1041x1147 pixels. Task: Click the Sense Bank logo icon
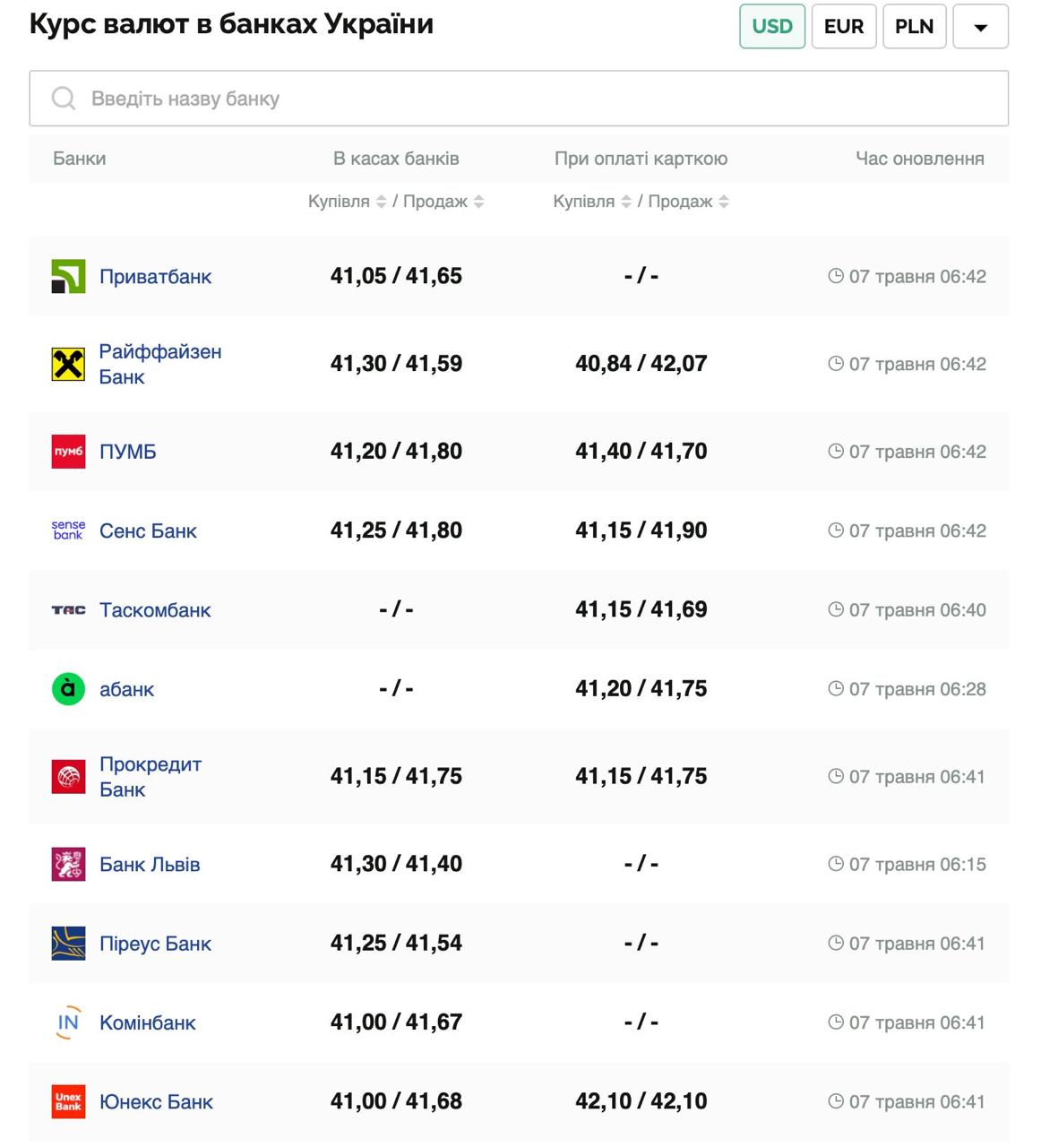68,530
